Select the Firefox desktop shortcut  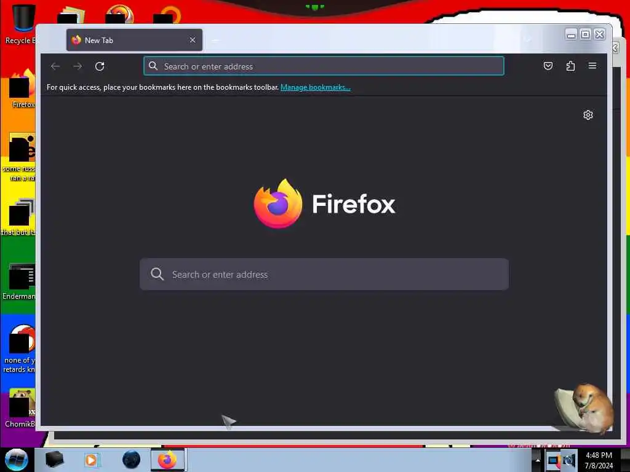point(22,89)
